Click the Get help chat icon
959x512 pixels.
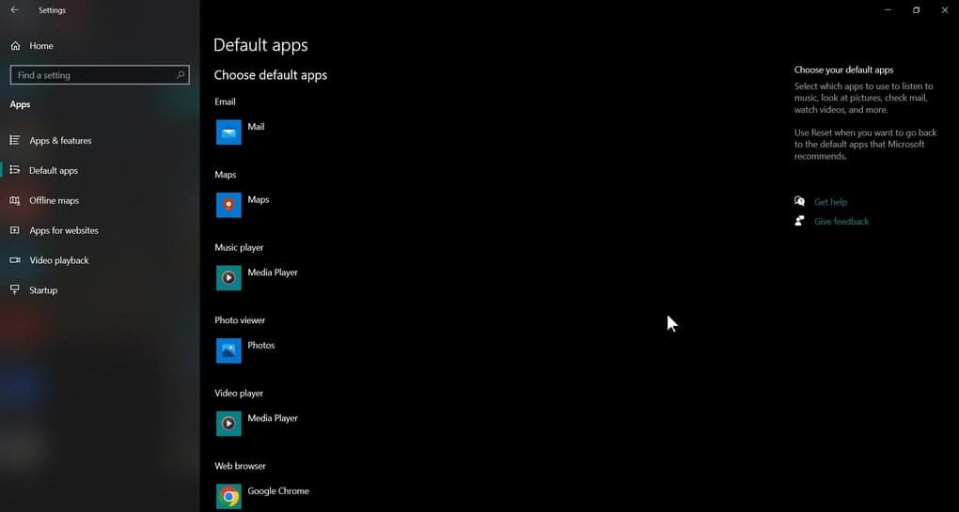pos(799,201)
